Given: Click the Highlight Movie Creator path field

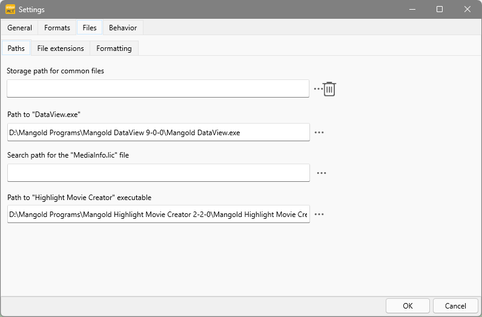Looking at the screenshot, I should [158, 214].
